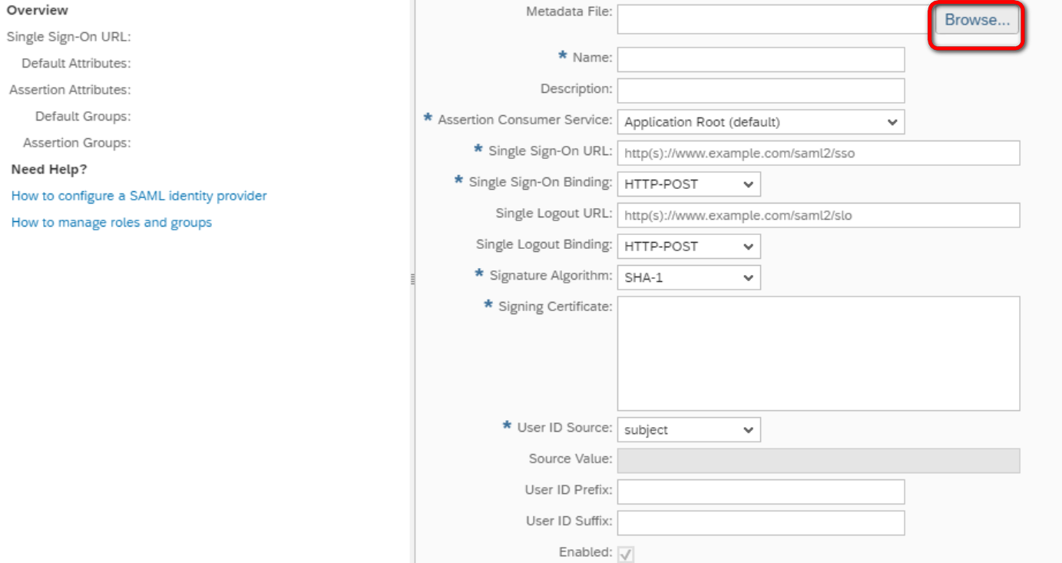Click the User ID Suffix field
The width and height of the screenshot is (1062, 563).
click(x=760, y=523)
